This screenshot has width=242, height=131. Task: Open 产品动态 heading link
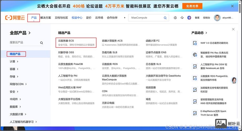(199, 33)
